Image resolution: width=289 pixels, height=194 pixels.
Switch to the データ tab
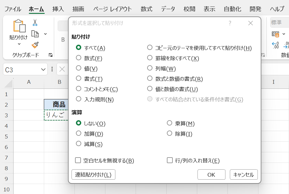[168, 9]
